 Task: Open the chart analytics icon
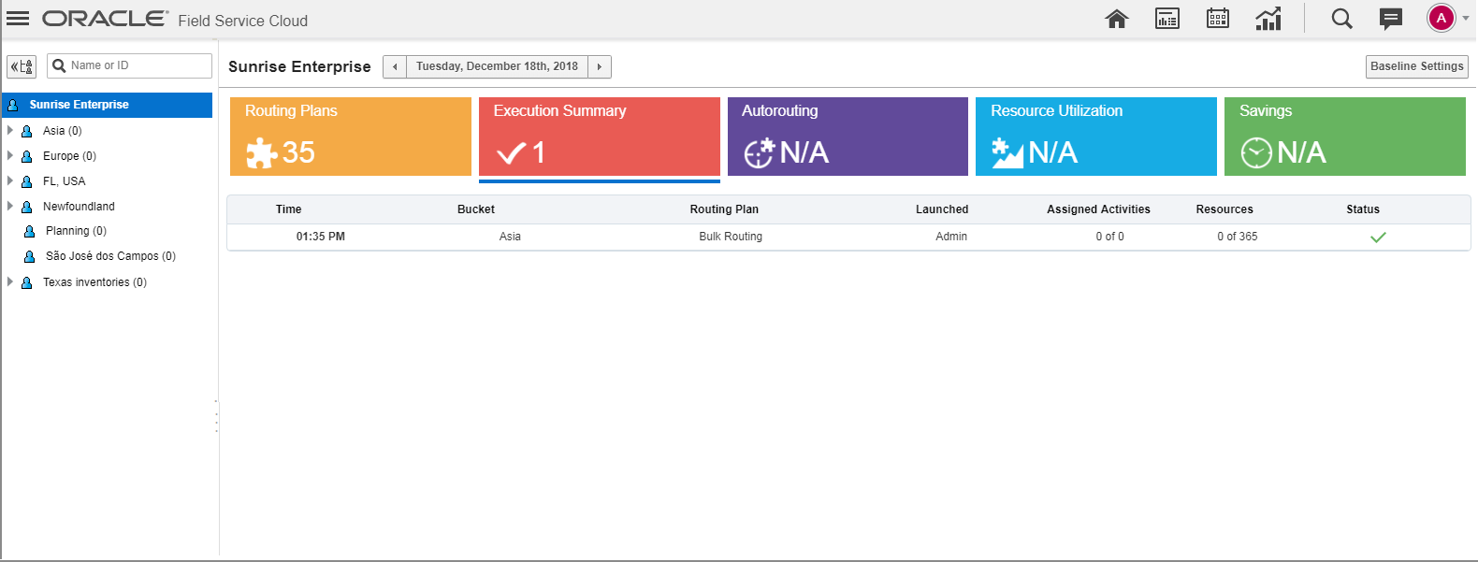pos(1268,19)
